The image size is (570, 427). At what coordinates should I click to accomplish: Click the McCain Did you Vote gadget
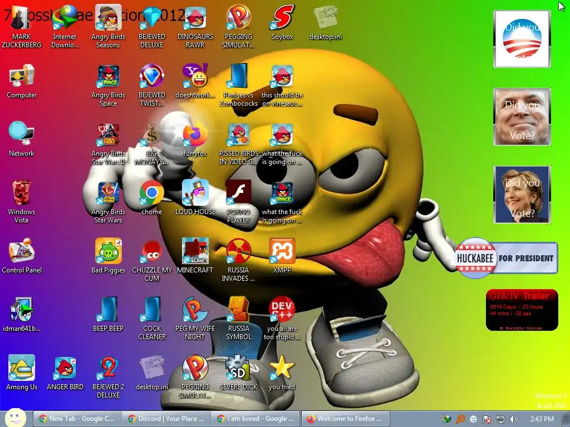[522, 117]
